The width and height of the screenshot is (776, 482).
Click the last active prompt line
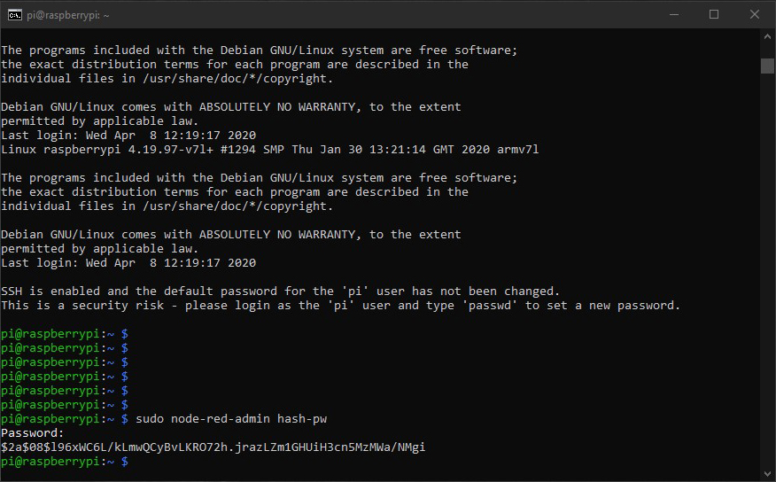coord(65,462)
